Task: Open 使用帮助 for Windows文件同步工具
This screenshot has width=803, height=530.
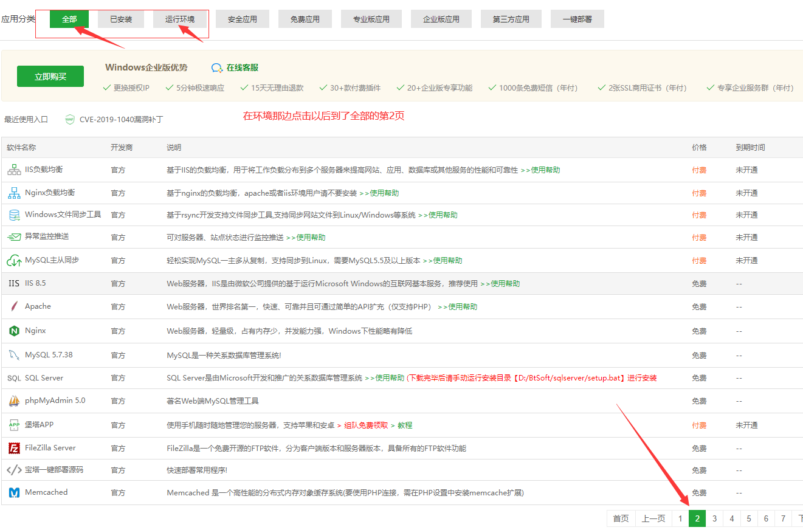Action: coord(438,215)
